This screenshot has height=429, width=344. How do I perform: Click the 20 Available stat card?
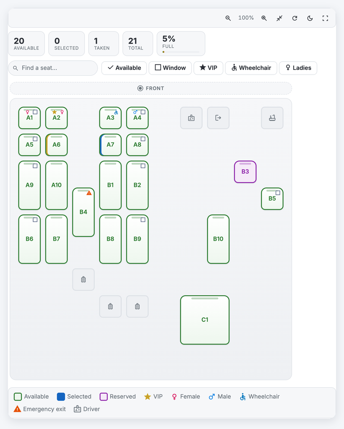tap(26, 44)
